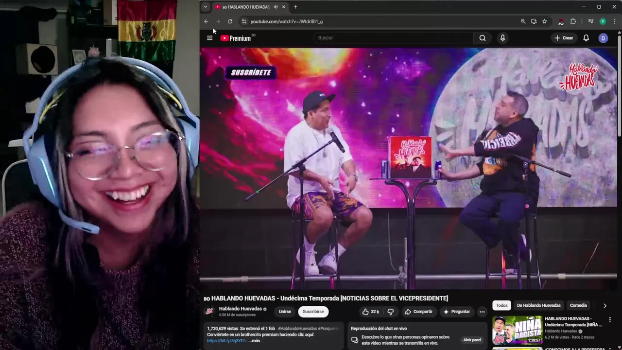Screen dimensions: 622x350
Task: Mute the tab using the speaker icon
Action: coord(276,7)
